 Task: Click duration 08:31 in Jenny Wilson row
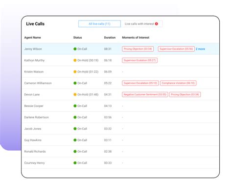108,49
